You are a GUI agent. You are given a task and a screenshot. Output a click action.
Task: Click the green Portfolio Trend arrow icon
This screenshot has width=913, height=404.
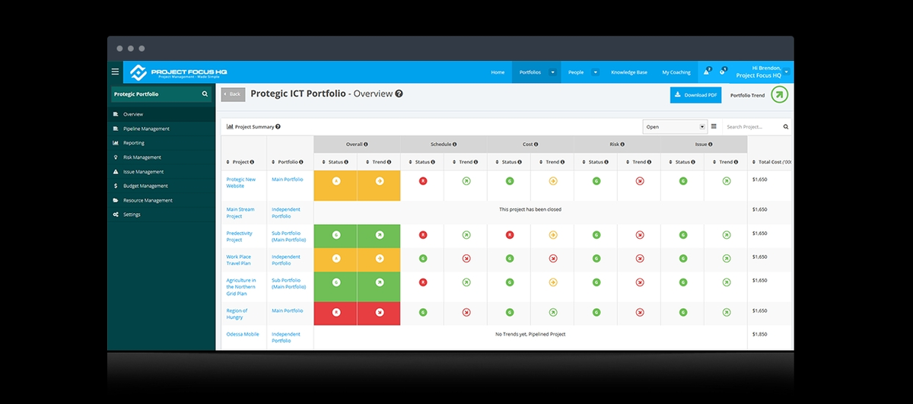click(779, 95)
